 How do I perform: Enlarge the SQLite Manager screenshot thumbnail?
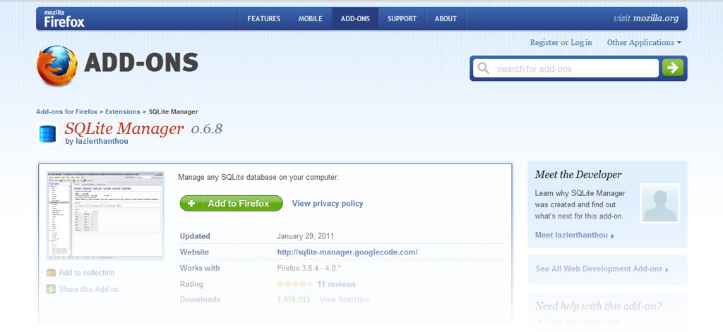click(x=106, y=216)
